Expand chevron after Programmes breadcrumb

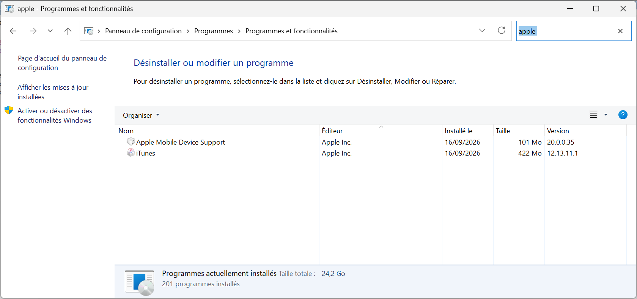point(239,31)
